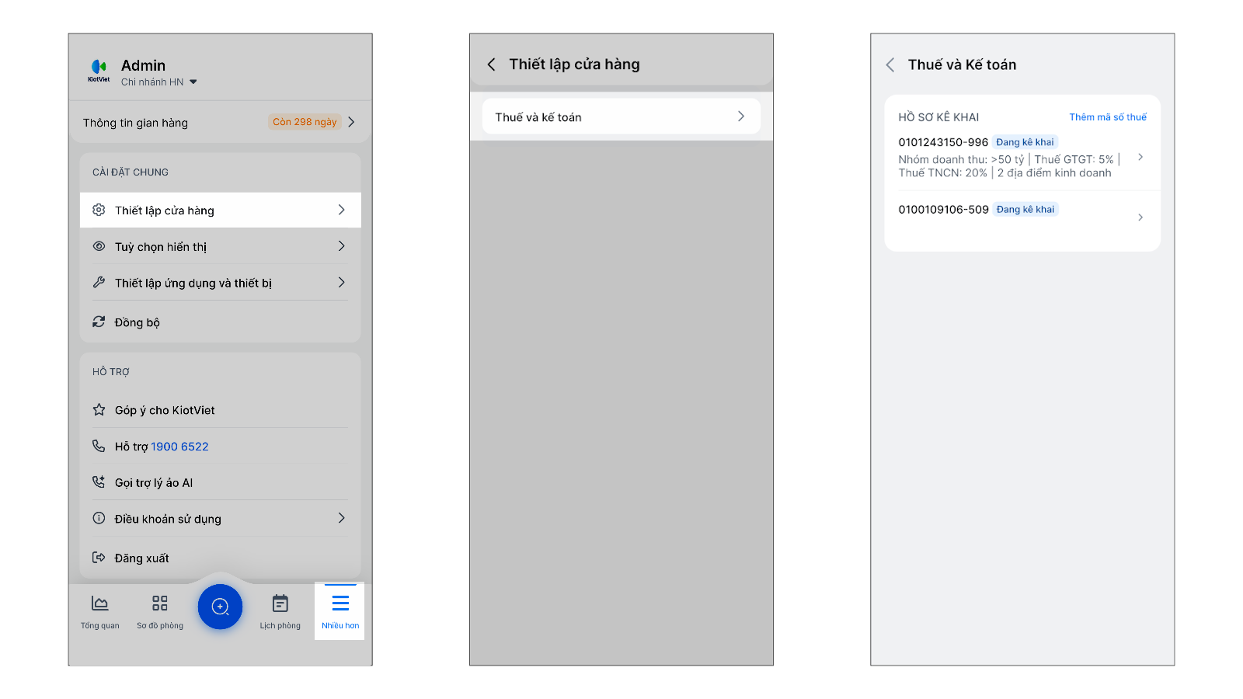The image size is (1243, 699).
Task: Call support number 1900 6522
Action: pos(179,447)
